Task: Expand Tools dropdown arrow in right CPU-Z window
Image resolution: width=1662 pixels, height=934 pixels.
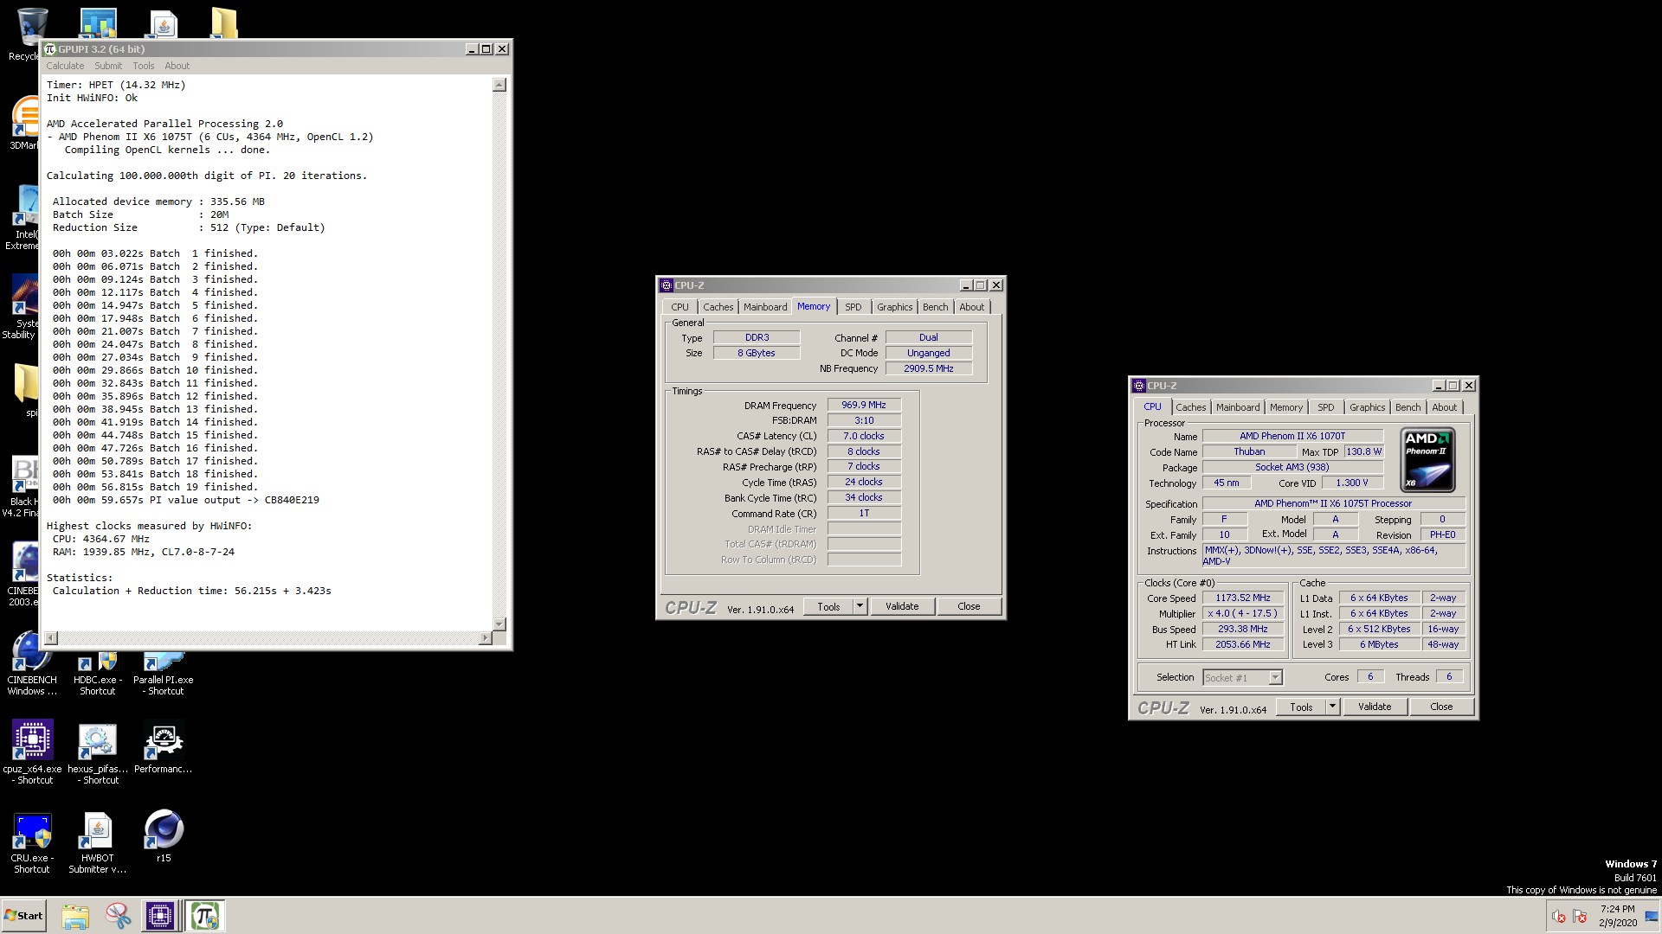Action: point(1332,707)
